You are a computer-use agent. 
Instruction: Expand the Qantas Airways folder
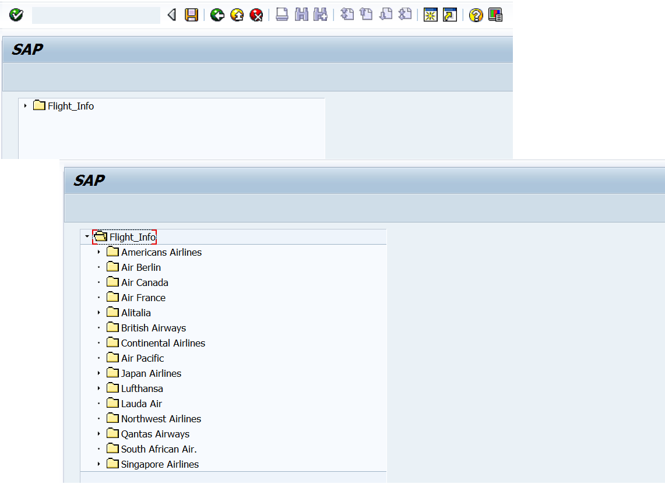coord(98,434)
